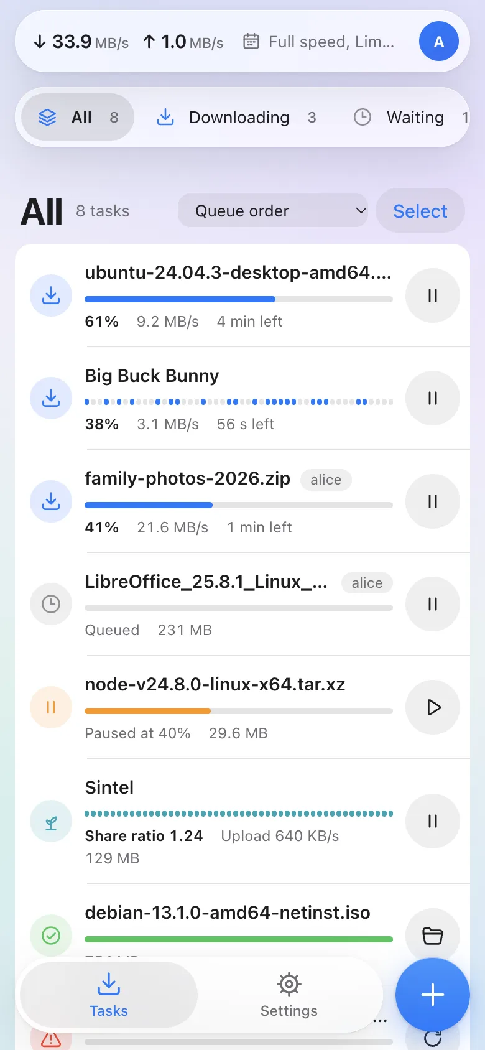
Task: Filter by Downloading tasks
Action: (236, 117)
